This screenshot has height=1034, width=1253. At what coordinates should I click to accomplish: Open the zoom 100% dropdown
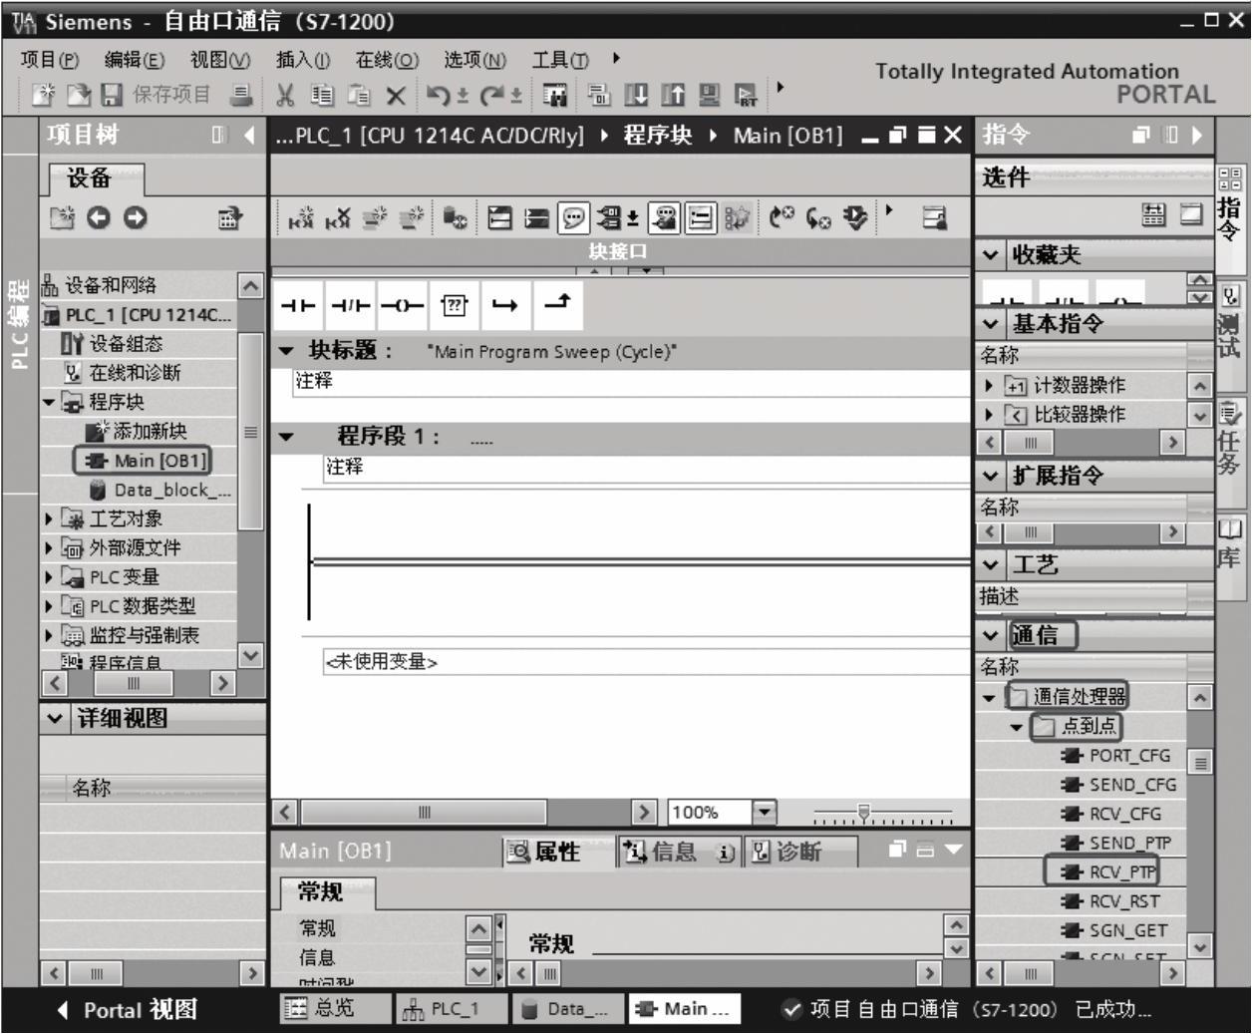click(765, 813)
